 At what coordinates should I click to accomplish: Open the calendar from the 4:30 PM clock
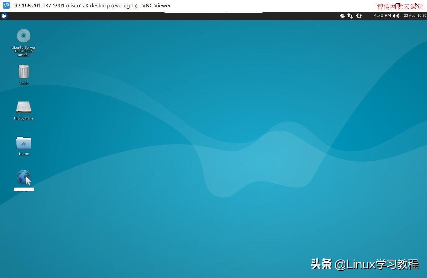(x=382, y=15)
